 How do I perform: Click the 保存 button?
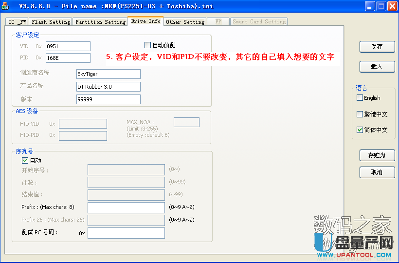click(377, 47)
